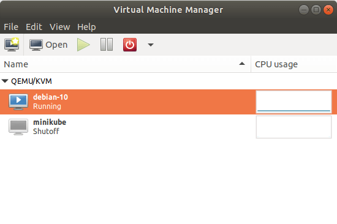337x224 pixels.
Task: Click the debian-10 running monitor icon
Action: [x=18, y=102]
